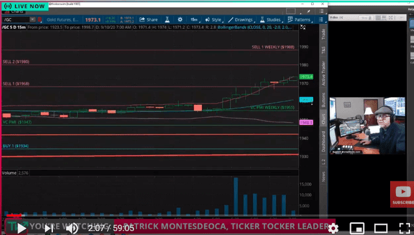Mute the video volume
Image resolution: width=414 pixels, height=235 pixels.
[x=72, y=229]
